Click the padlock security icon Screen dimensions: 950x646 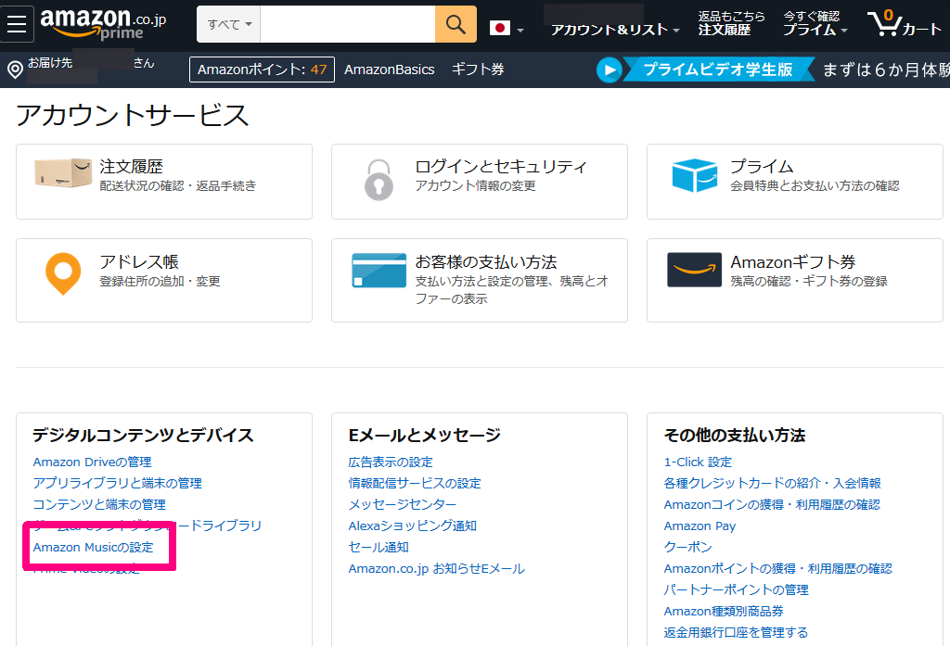pos(379,180)
